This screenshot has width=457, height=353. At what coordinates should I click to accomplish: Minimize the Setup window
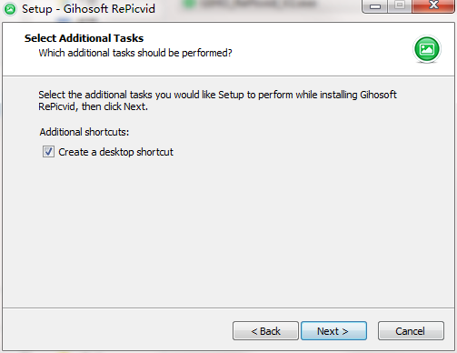[375, 6]
